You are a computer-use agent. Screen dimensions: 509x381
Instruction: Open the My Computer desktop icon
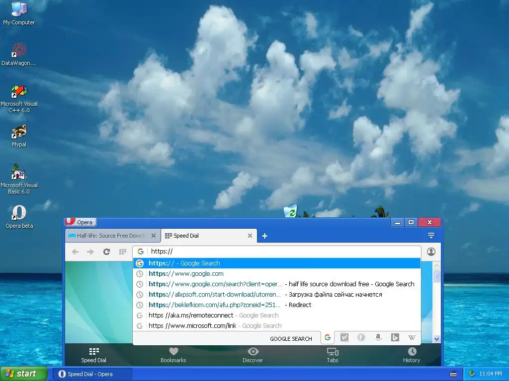pyautogui.click(x=19, y=13)
